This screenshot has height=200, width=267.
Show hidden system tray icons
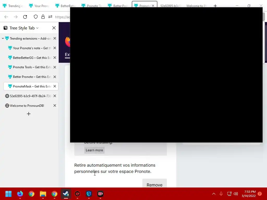click(214, 194)
